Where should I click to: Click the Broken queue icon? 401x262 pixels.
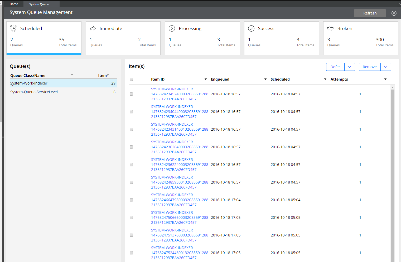click(x=330, y=28)
